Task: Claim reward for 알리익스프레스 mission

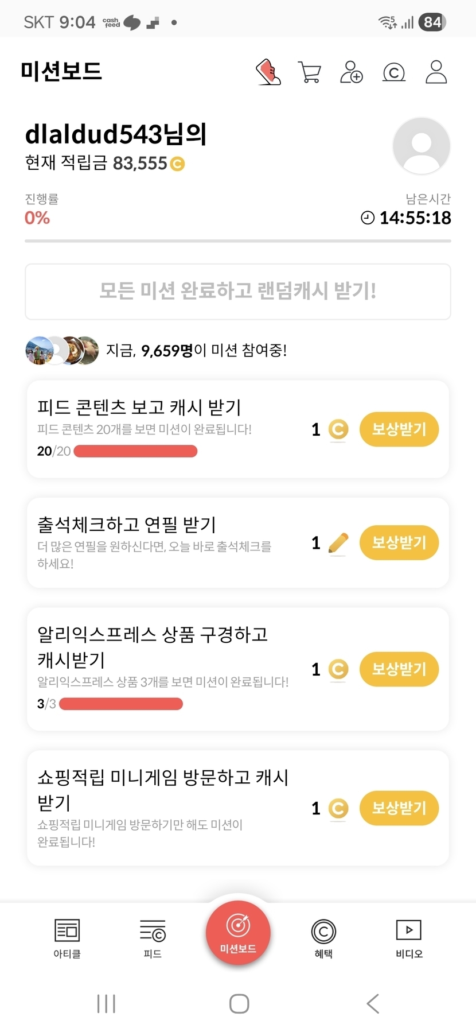Action: point(399,669)
